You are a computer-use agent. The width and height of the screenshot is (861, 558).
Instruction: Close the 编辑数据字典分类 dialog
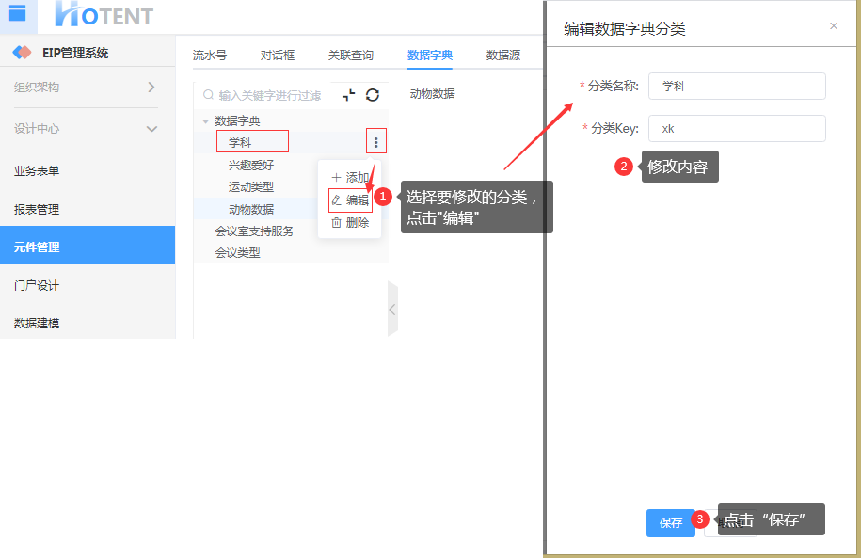(x=833, y=26)
